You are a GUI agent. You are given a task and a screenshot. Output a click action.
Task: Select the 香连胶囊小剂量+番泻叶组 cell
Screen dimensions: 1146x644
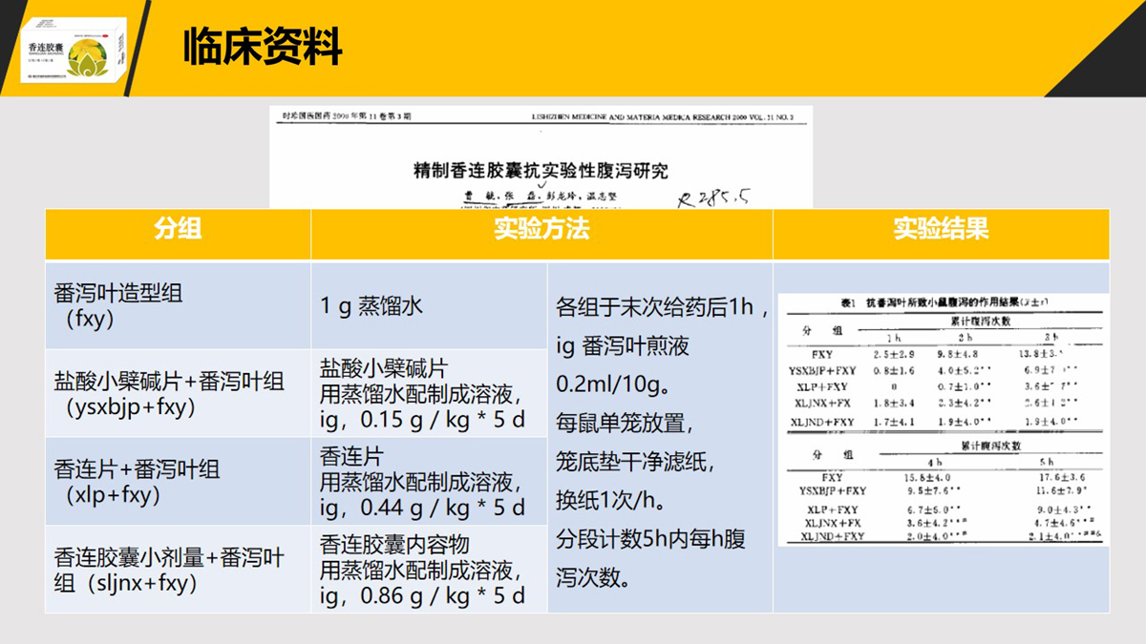point(178,570)
